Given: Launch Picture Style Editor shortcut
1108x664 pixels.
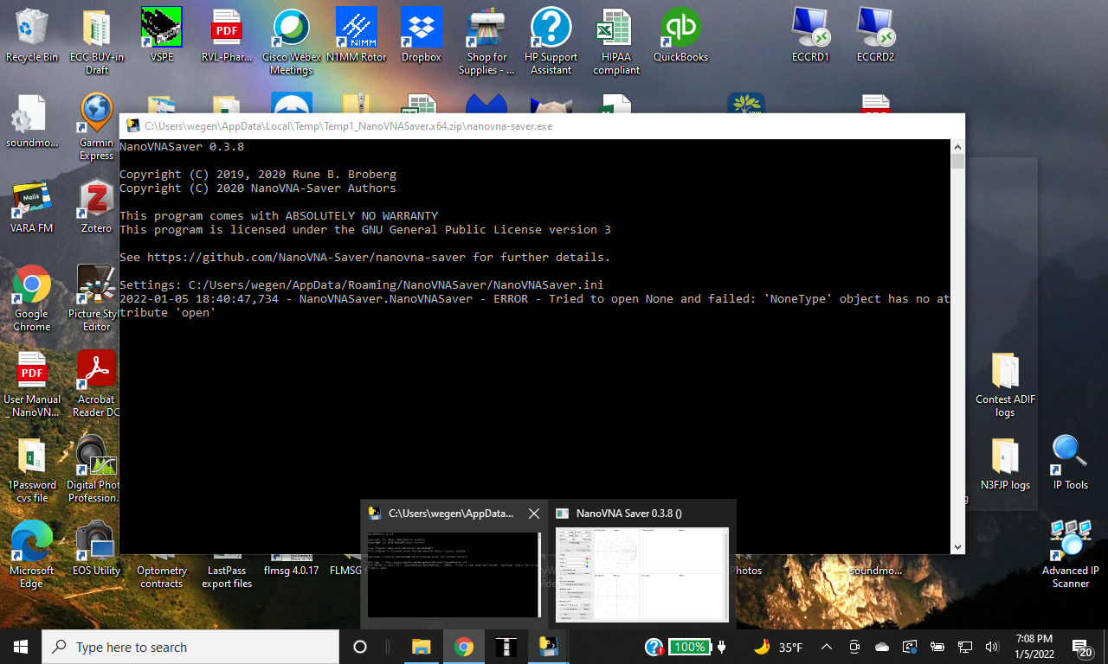Looking at the screenshot, I should 97,298.
